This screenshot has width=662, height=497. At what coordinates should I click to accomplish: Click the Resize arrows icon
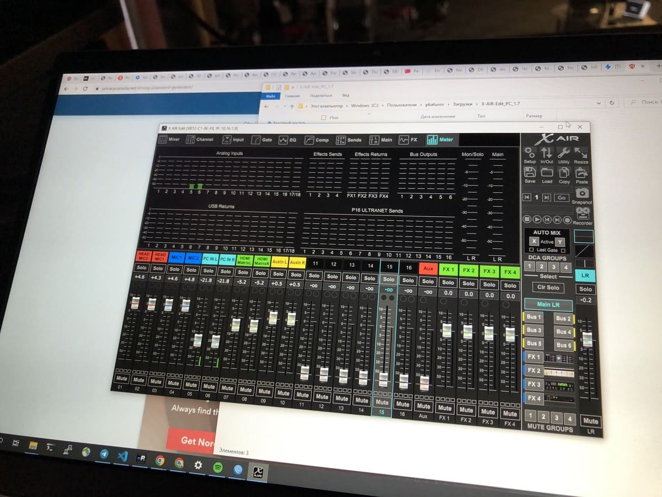click(581, 153)
